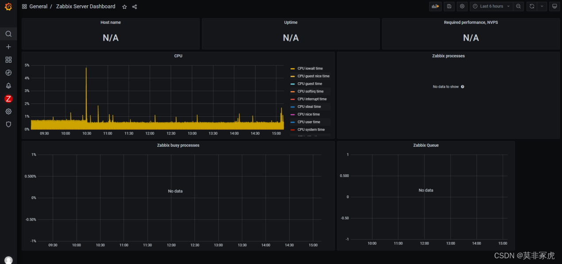562x264 pixels.
Task: Open the Host name panel title menu
Action: tap(110, 23)
